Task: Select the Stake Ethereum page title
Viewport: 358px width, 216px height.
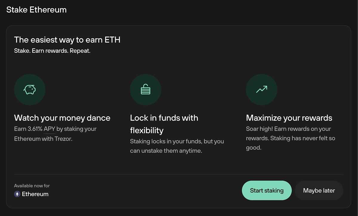Action: (x=36, y=10)
